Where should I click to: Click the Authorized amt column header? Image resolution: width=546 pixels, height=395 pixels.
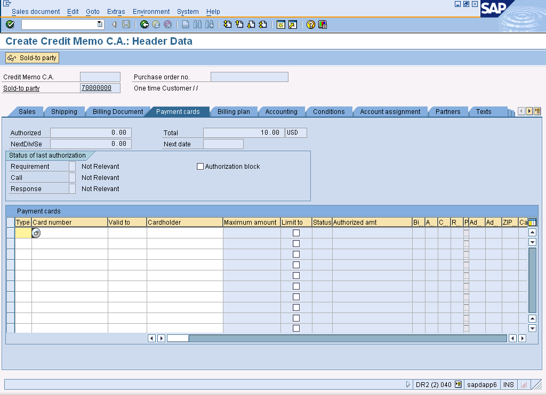pyautogui.click(x=372, y=222)
